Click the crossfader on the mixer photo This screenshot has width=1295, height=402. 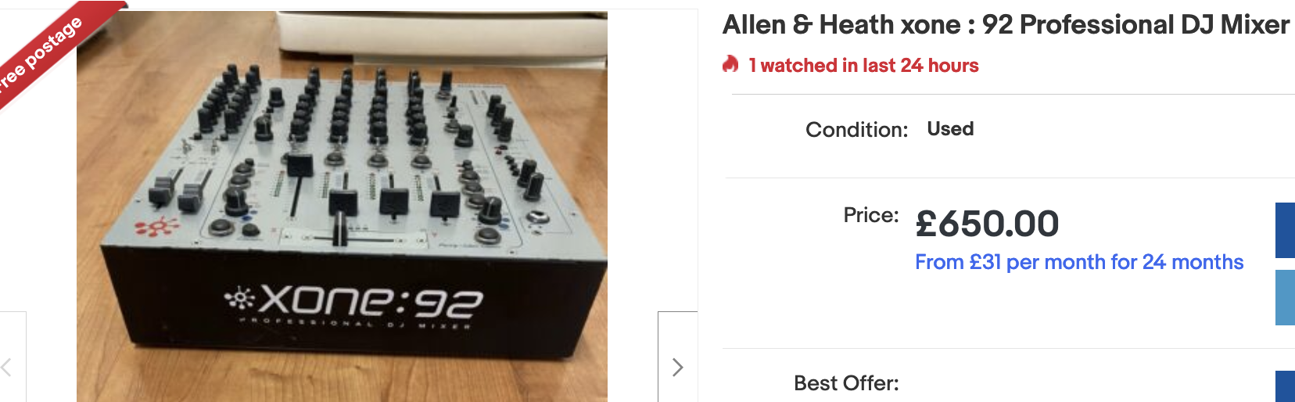(341, 232)
